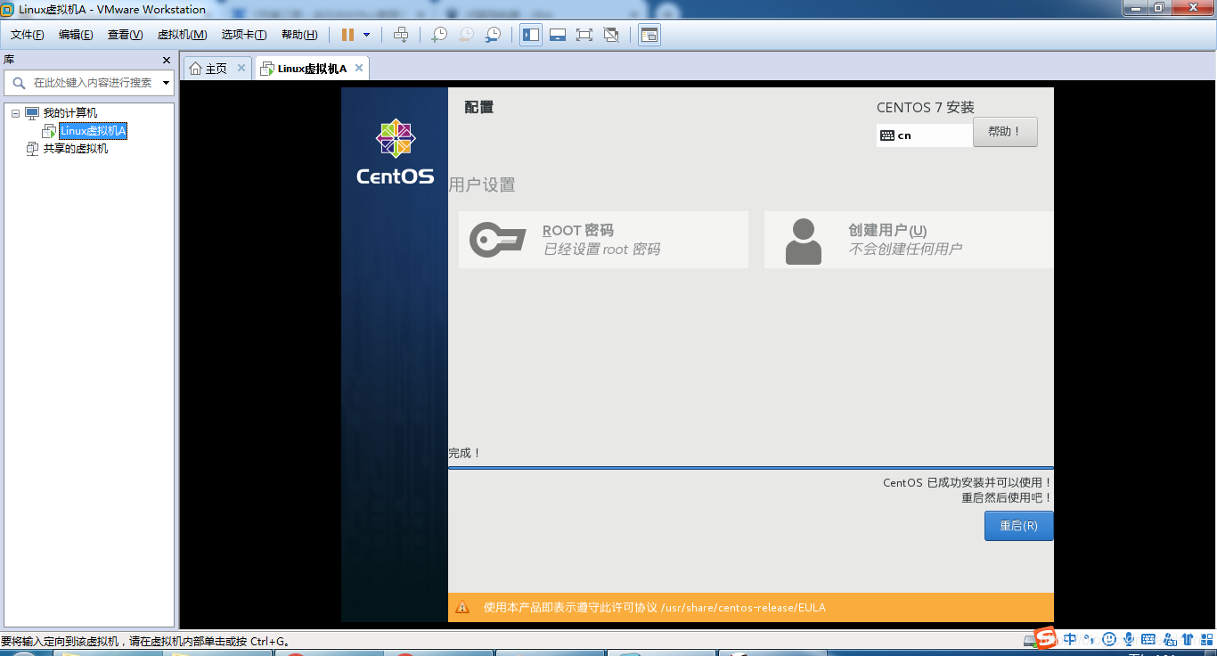
Task: Toggle the library sidebar view icon
Action: point(531,35)
